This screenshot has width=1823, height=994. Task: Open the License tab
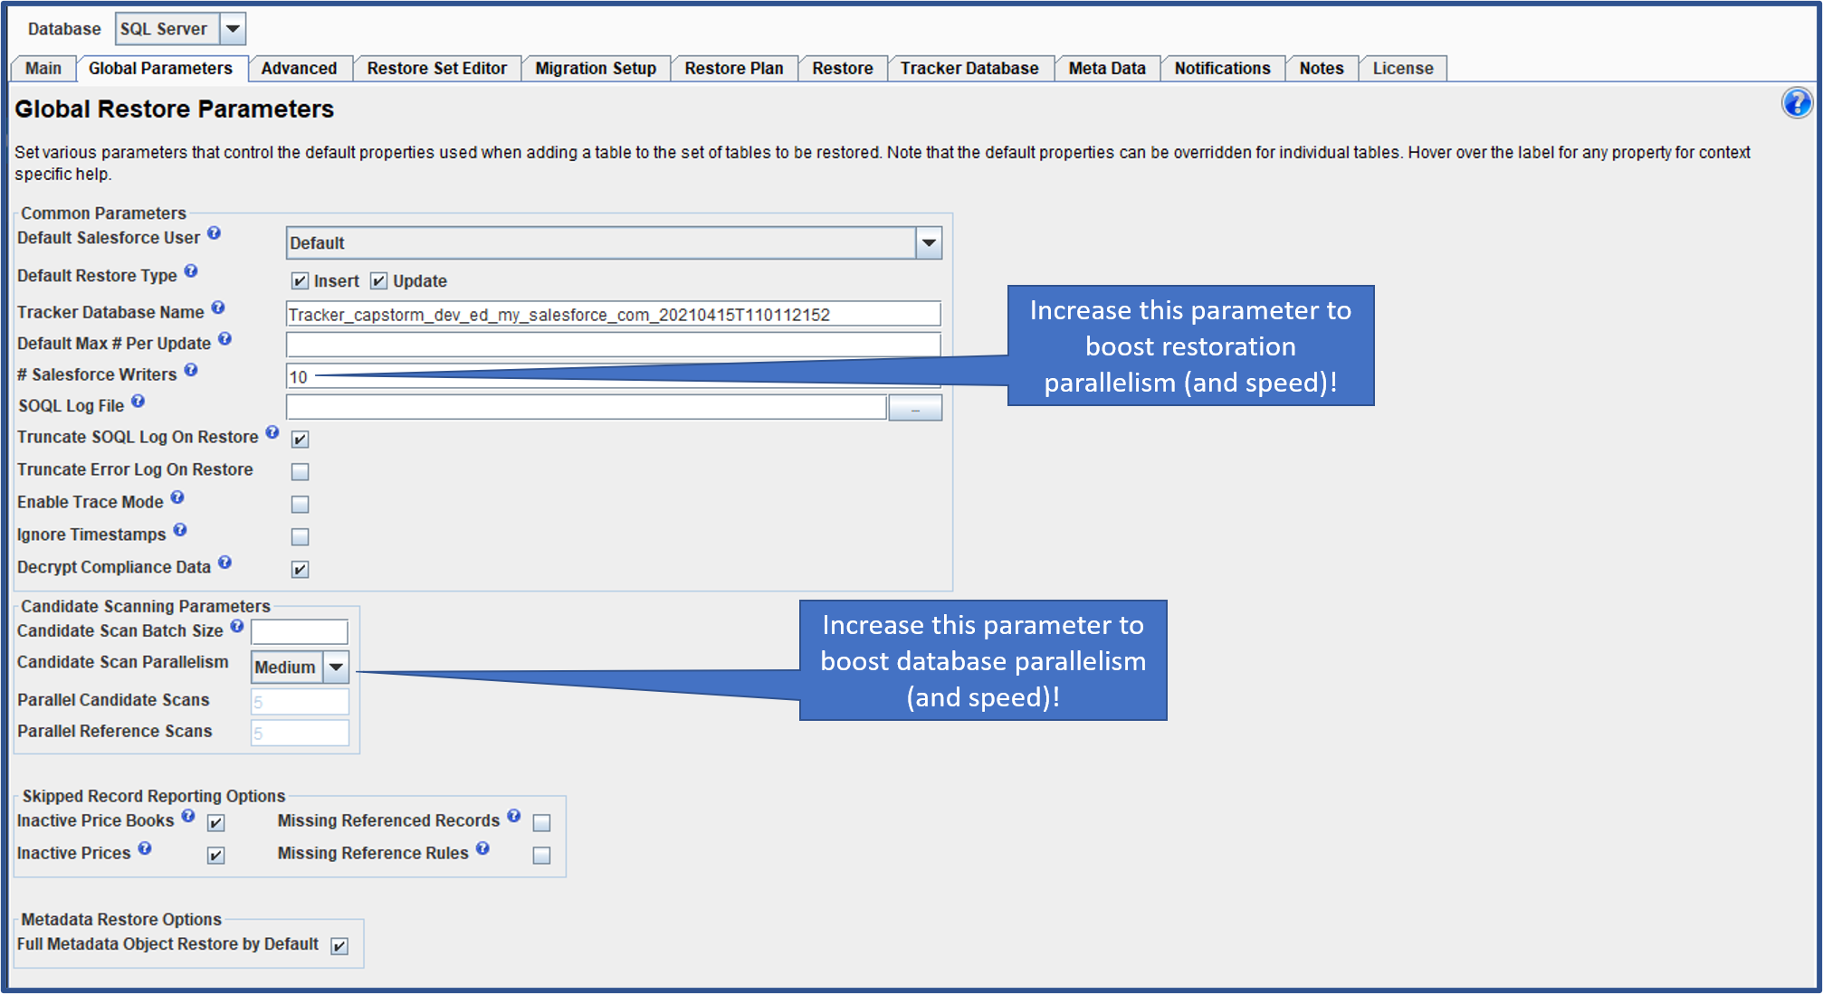click(1402, 69)
